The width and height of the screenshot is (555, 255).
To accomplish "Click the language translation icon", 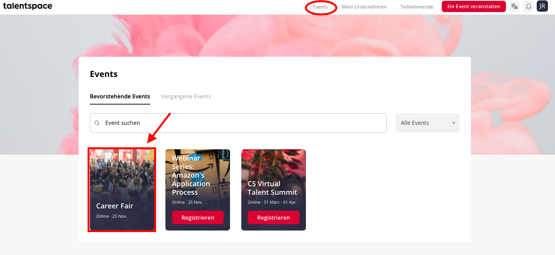I will [x=515, y=6].
